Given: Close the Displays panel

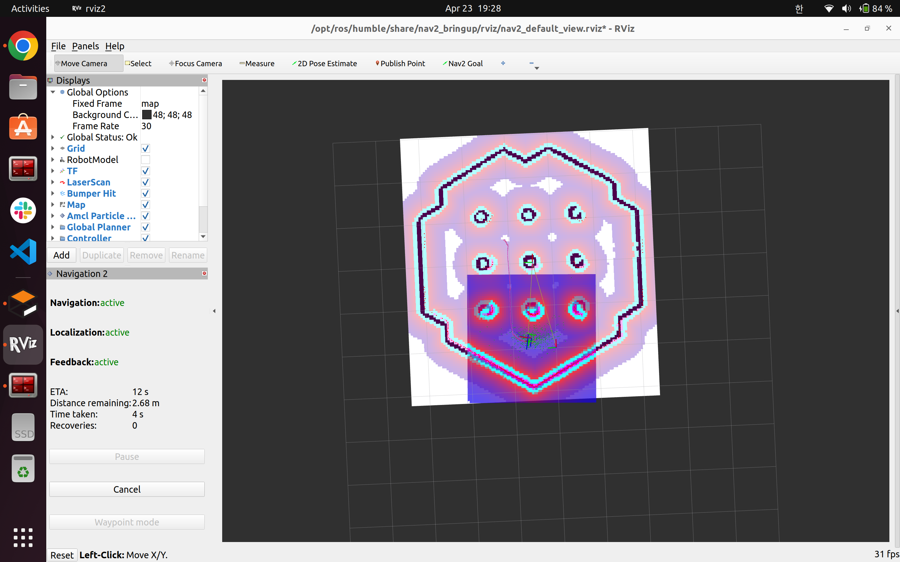Looking at the screenshot, I should tap(204, 80).
